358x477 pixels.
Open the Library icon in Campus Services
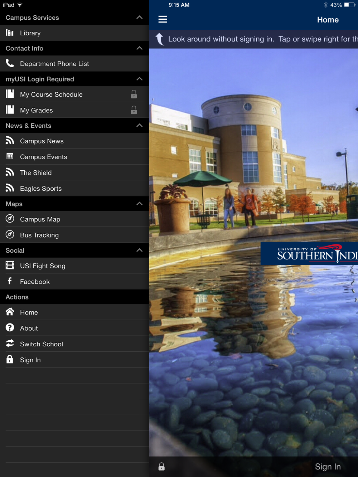click(x=10, y=33)
